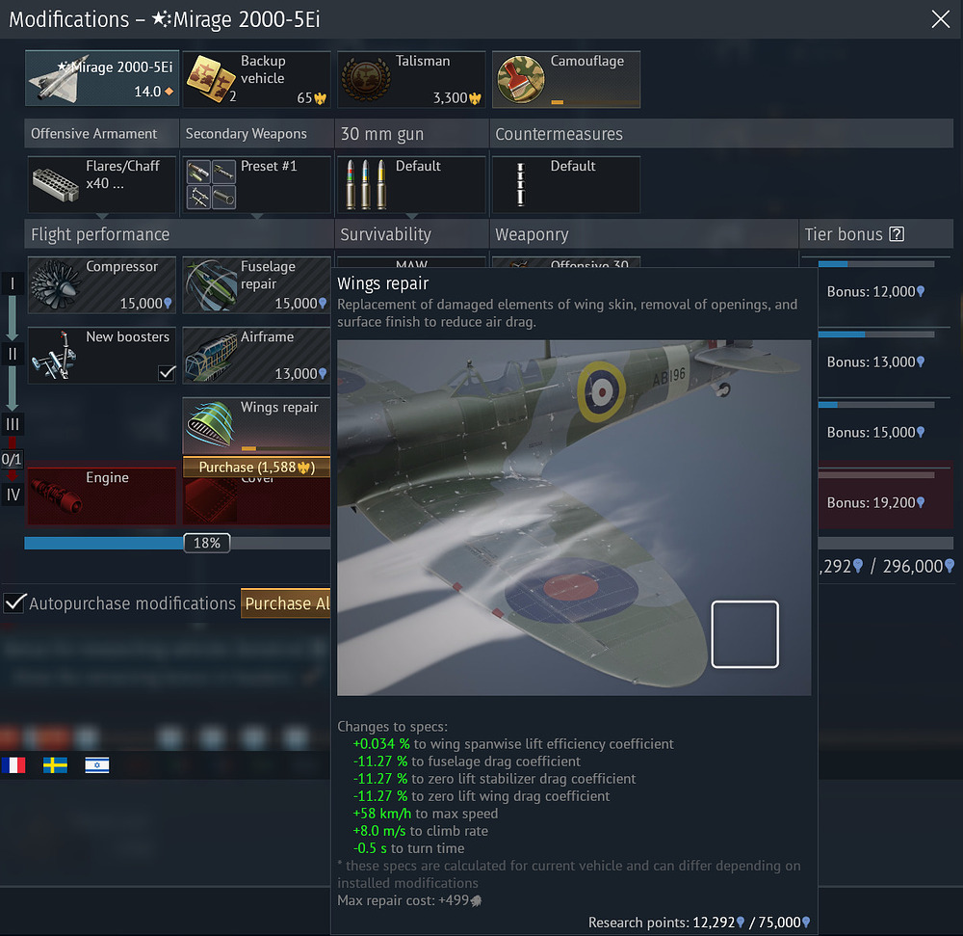Toggle Autopurchase modifications checkbox
963x936 pixels.
pyautogui.click(x=14, y=602)
